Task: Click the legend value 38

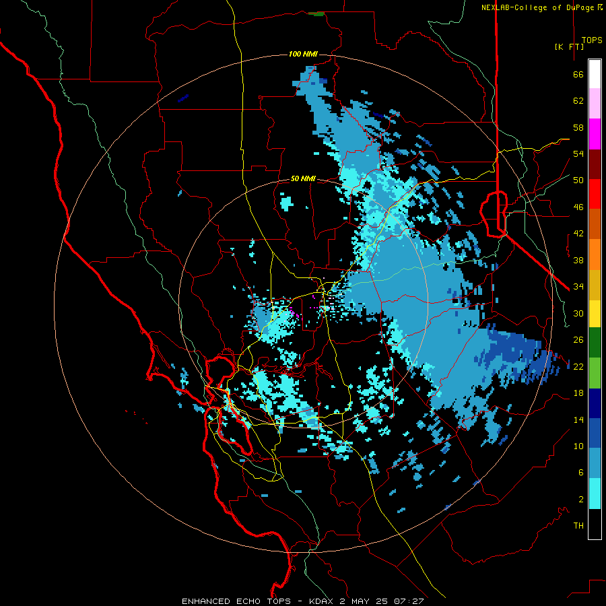Action: tap(578, 260)
